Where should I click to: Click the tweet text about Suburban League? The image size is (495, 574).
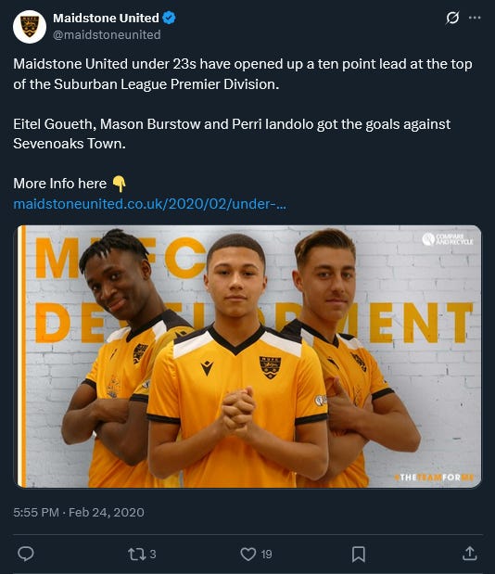pyautogui.click(x=243, y=74)
